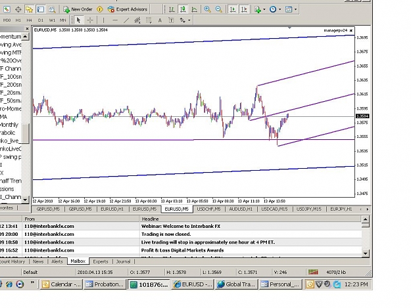
Task: Open Calendar taskbar button
Action: pyautogui.click(x=61, y=284)
